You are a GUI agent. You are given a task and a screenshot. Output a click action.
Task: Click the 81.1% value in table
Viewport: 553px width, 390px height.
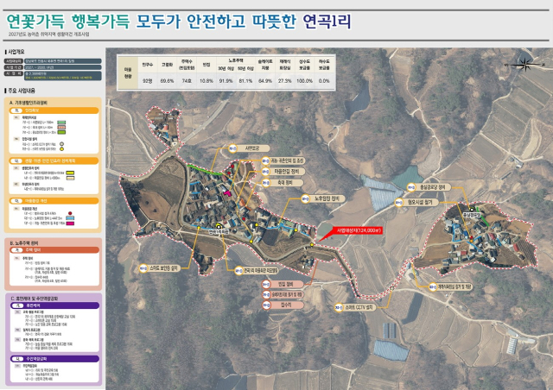tap(245, 81)
